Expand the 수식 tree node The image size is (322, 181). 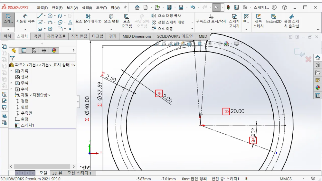11,89
